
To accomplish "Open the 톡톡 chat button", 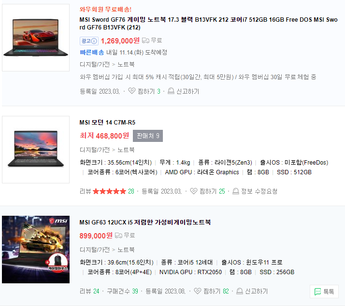I will click(x=324, y=292).
